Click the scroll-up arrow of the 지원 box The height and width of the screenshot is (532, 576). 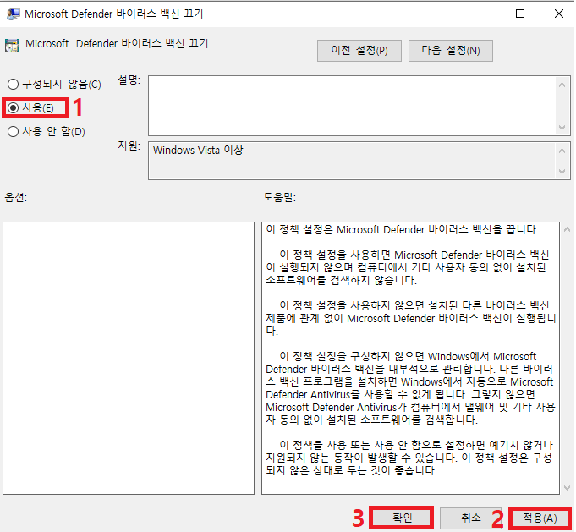click(x=562, y=151)
